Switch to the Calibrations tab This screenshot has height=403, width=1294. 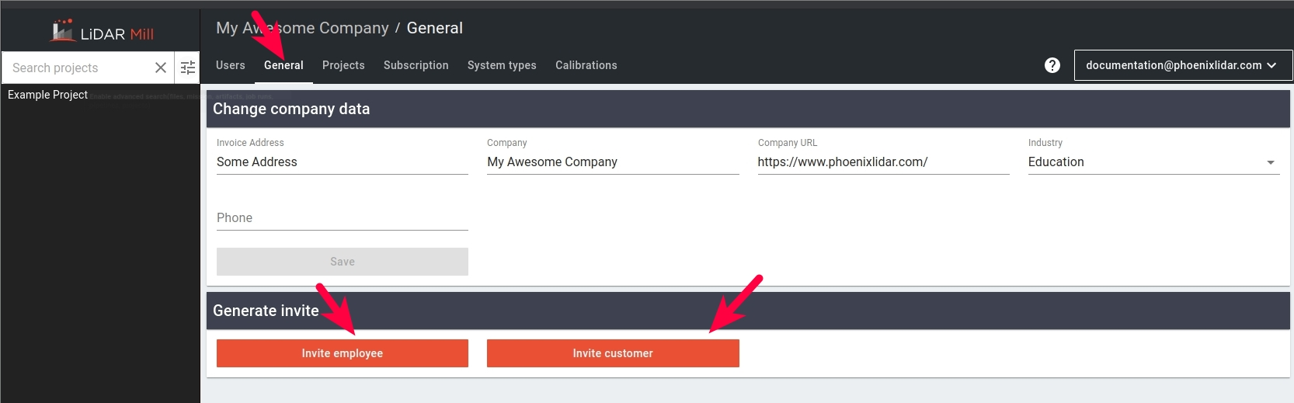(x=586, y=65)
